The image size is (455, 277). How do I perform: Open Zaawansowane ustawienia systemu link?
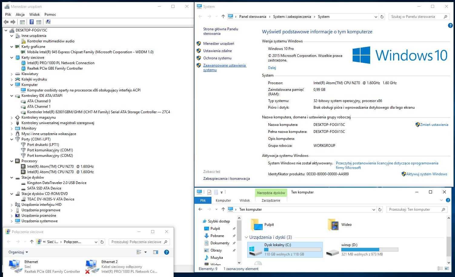(224, 68)
